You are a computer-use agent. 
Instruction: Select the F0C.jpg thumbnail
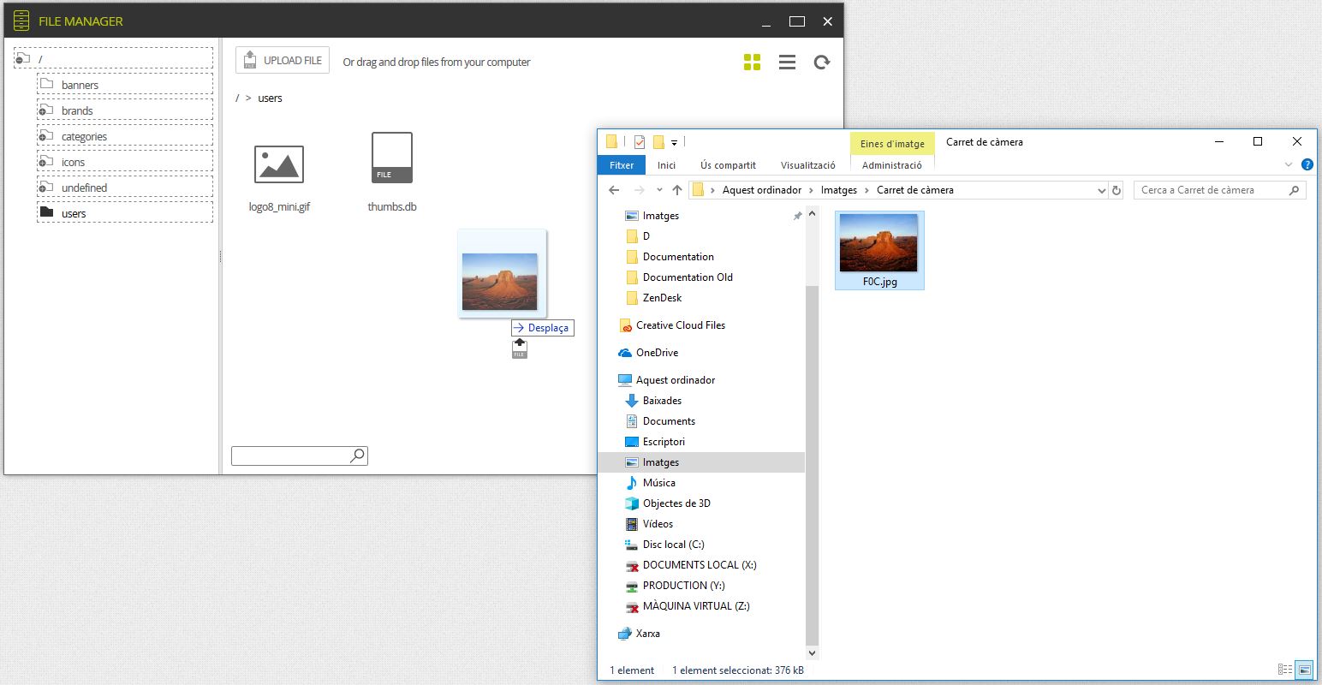(879, 250)
